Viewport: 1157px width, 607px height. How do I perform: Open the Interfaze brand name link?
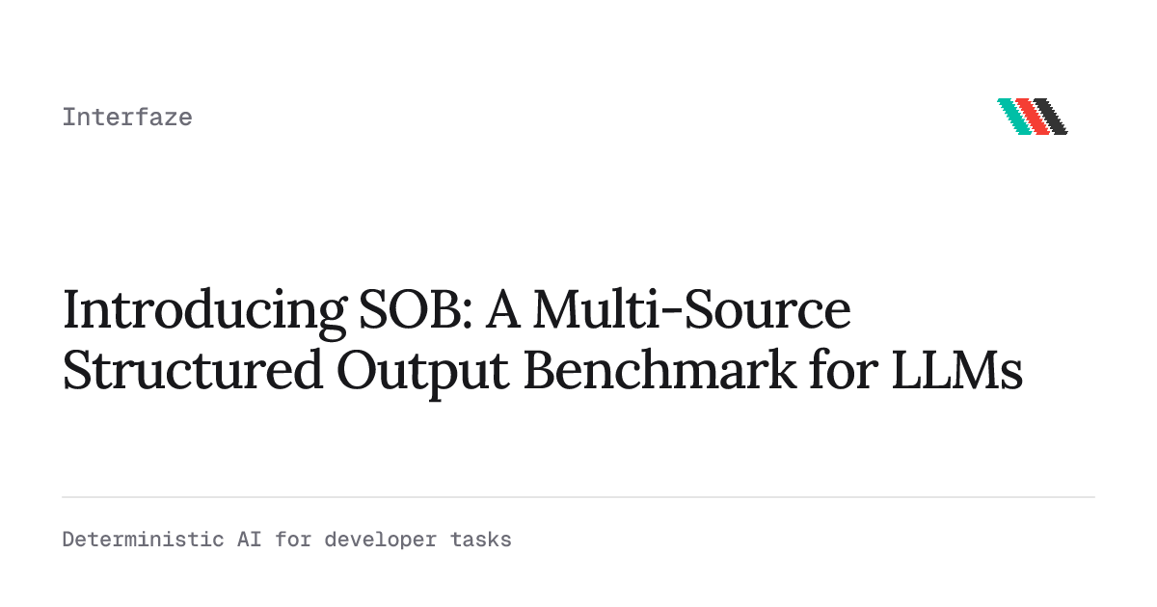pos(127,118)
